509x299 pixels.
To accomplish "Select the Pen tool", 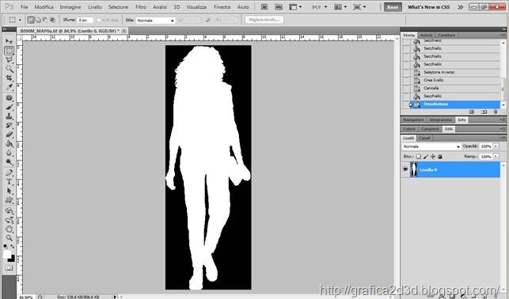I will point(9,173).
